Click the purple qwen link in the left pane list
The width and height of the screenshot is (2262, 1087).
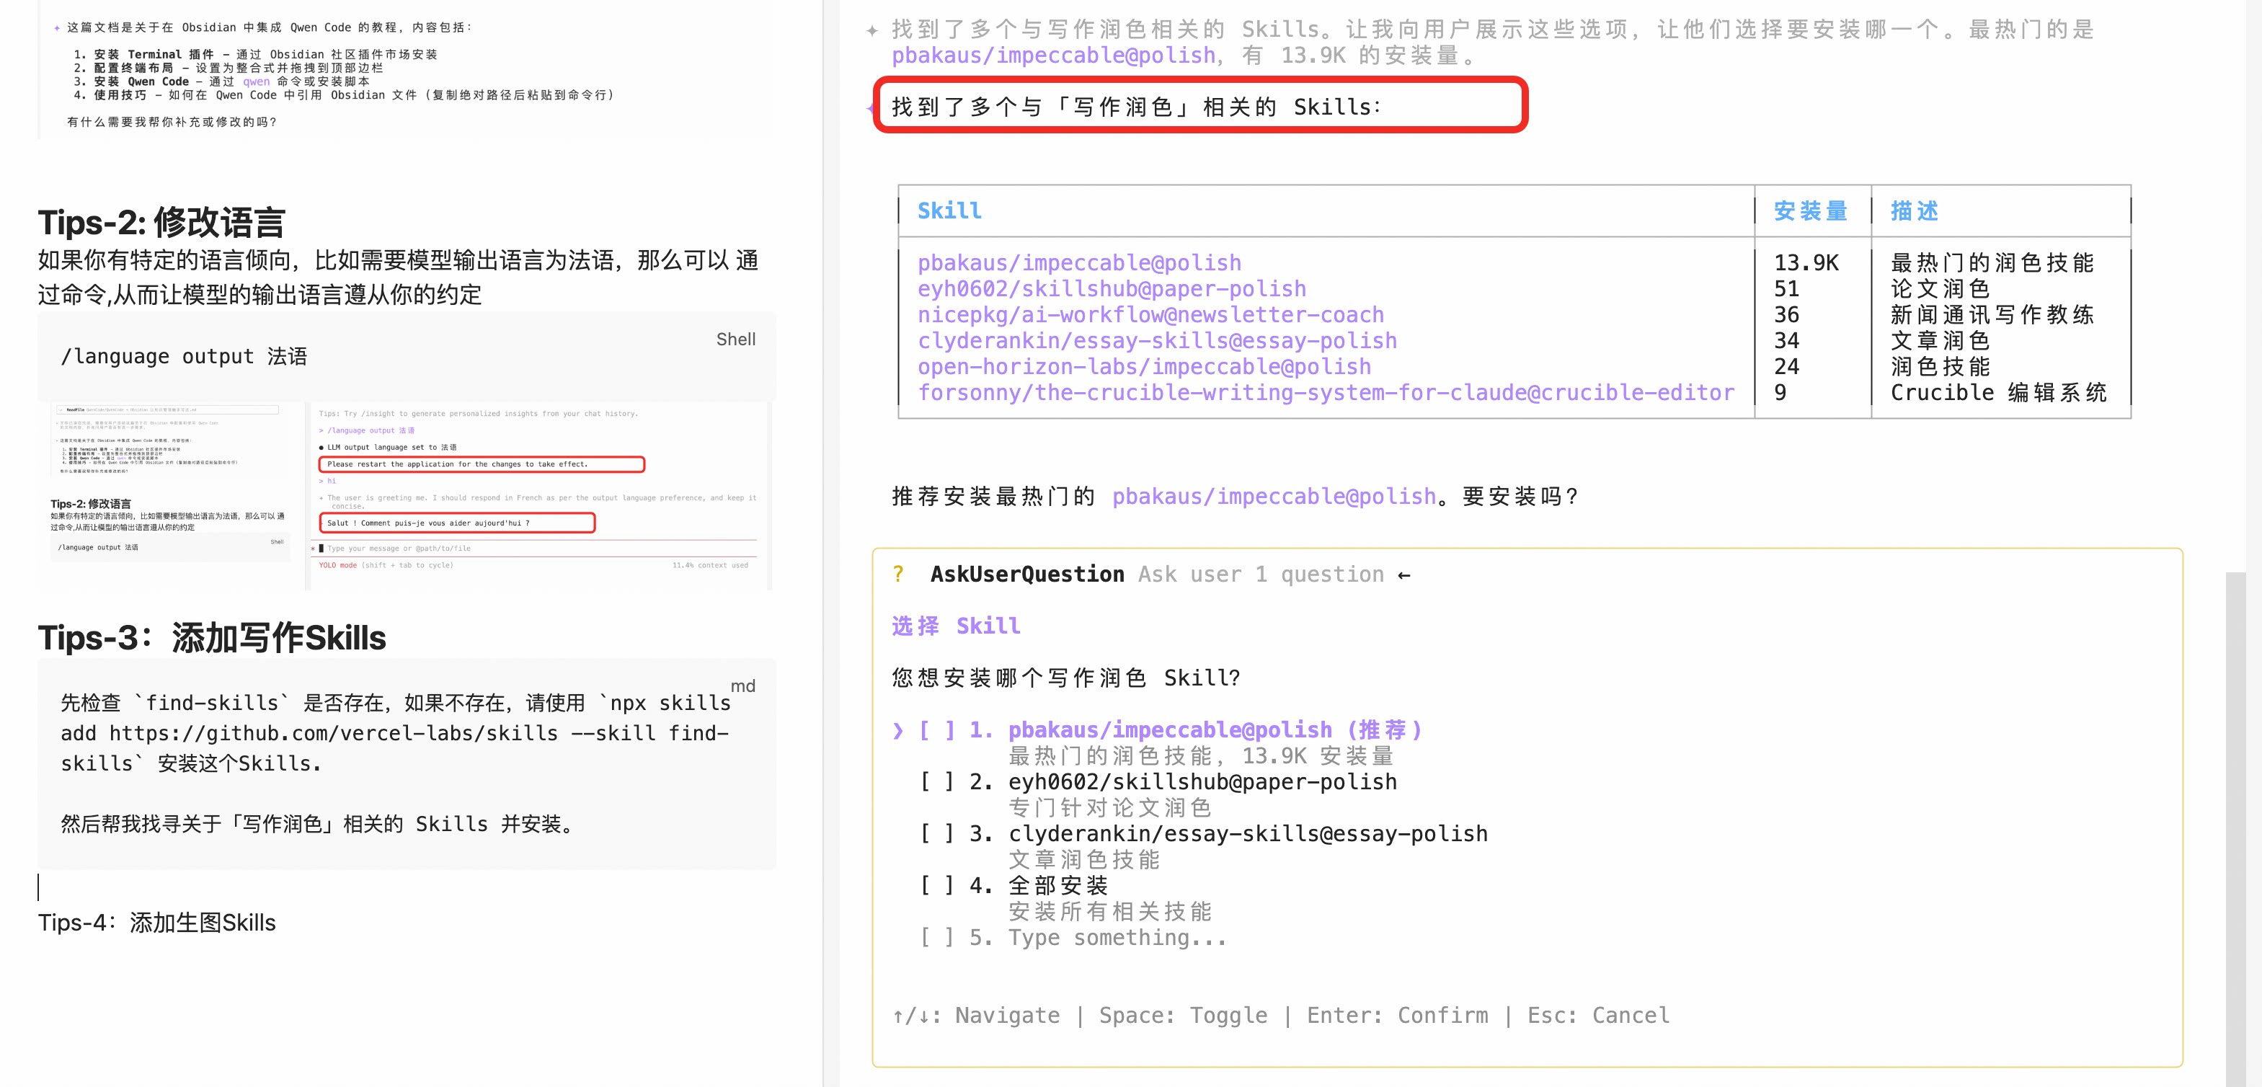click(257, 81)
